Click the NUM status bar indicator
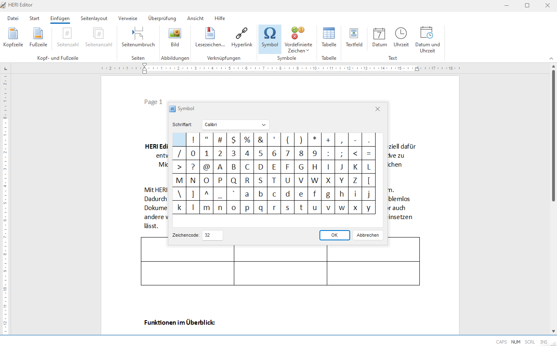The width and height of the screenshot is (557, 346). (516, 342)
